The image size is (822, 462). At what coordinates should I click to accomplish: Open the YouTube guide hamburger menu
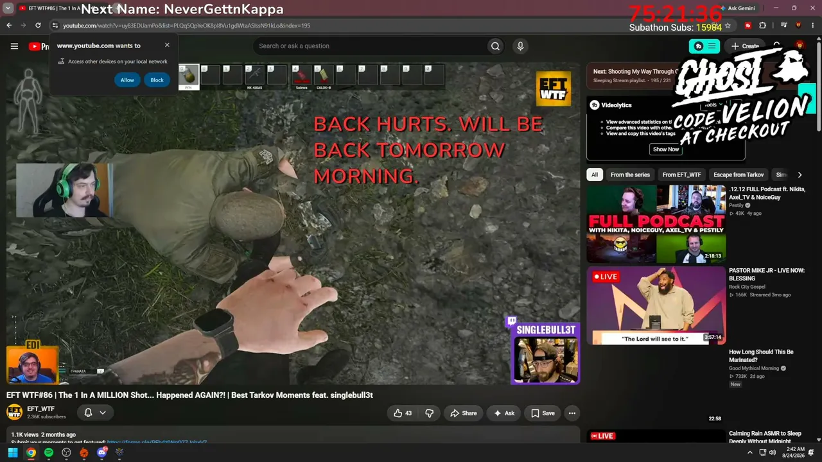(14, 46)
